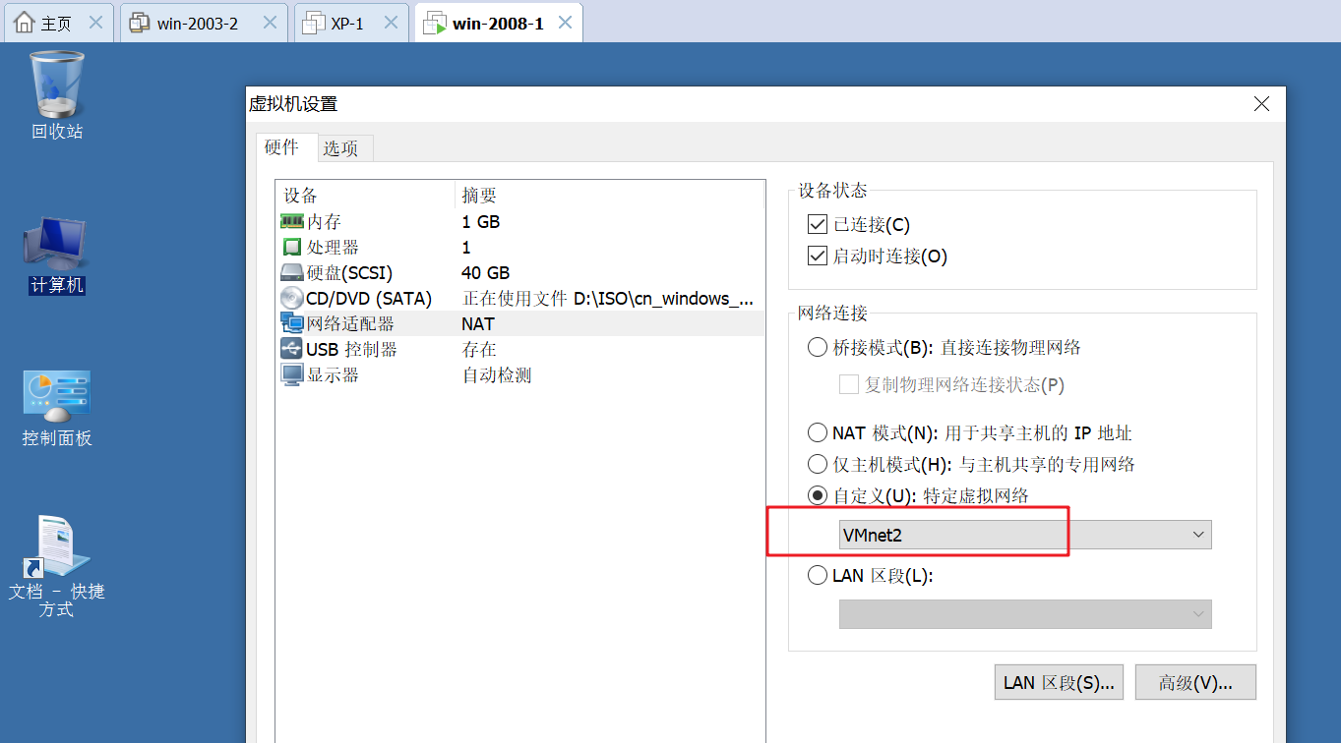Select the USB 控制器 row label
Image resolution: width=1341 pixels, height=743 pixels.
click(351, 349)
